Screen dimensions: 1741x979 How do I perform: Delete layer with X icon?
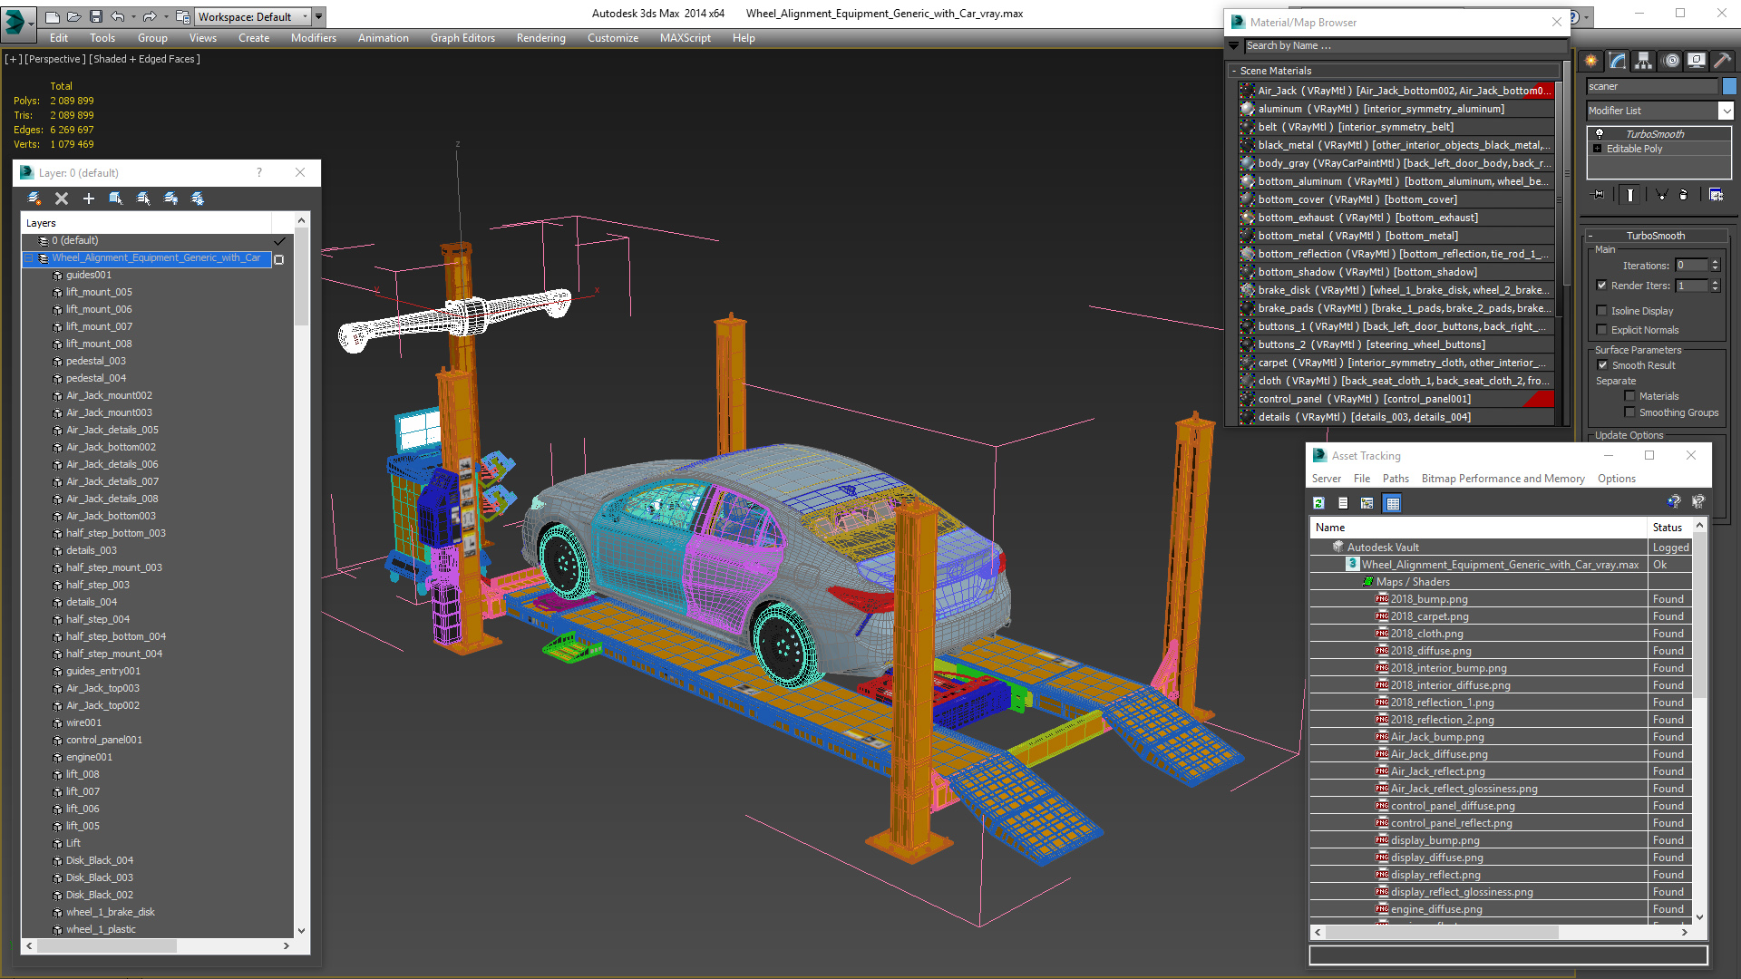(x=62, y=199)
